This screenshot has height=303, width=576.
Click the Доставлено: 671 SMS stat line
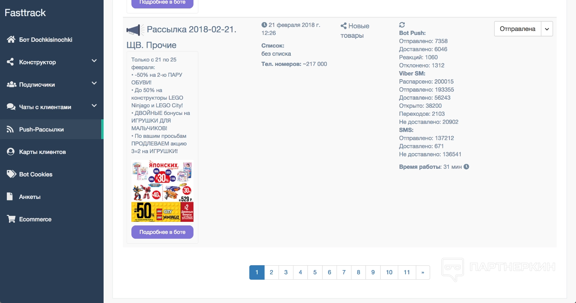[x=422, y=146]
